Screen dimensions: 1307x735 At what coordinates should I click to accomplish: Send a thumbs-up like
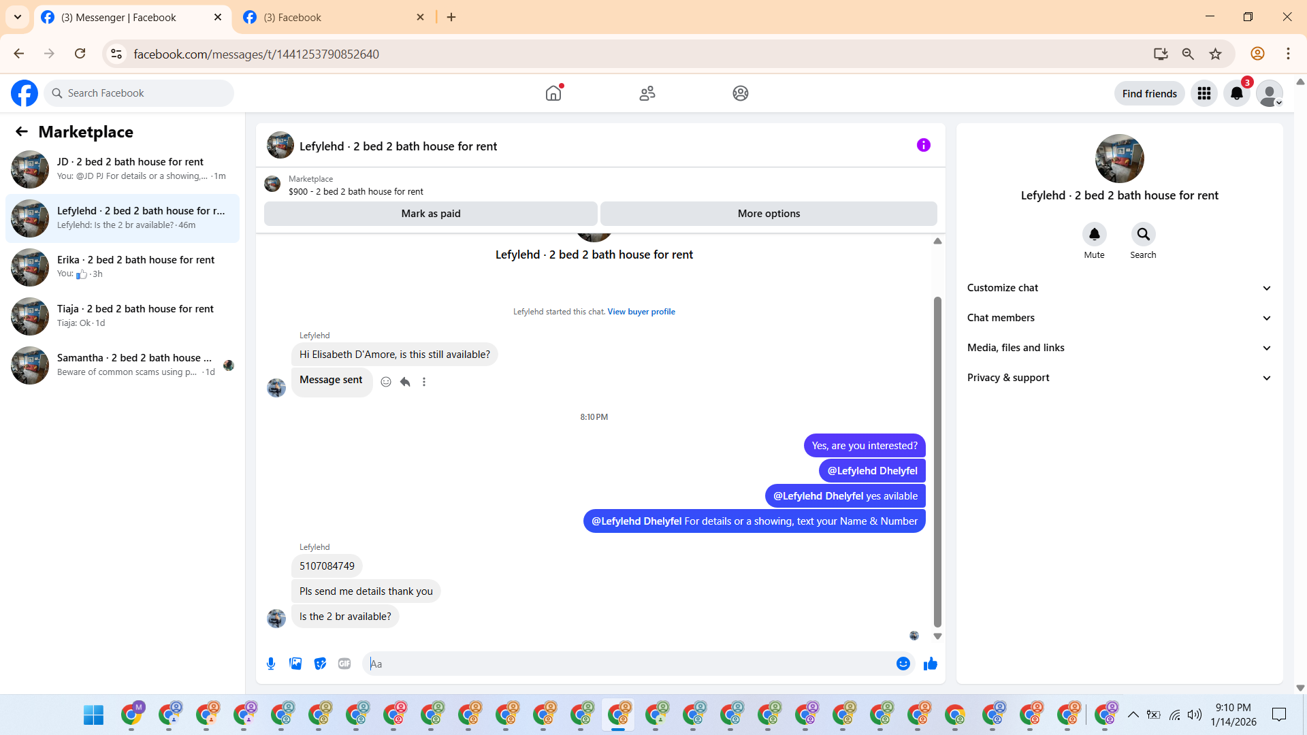click(930, 664)
